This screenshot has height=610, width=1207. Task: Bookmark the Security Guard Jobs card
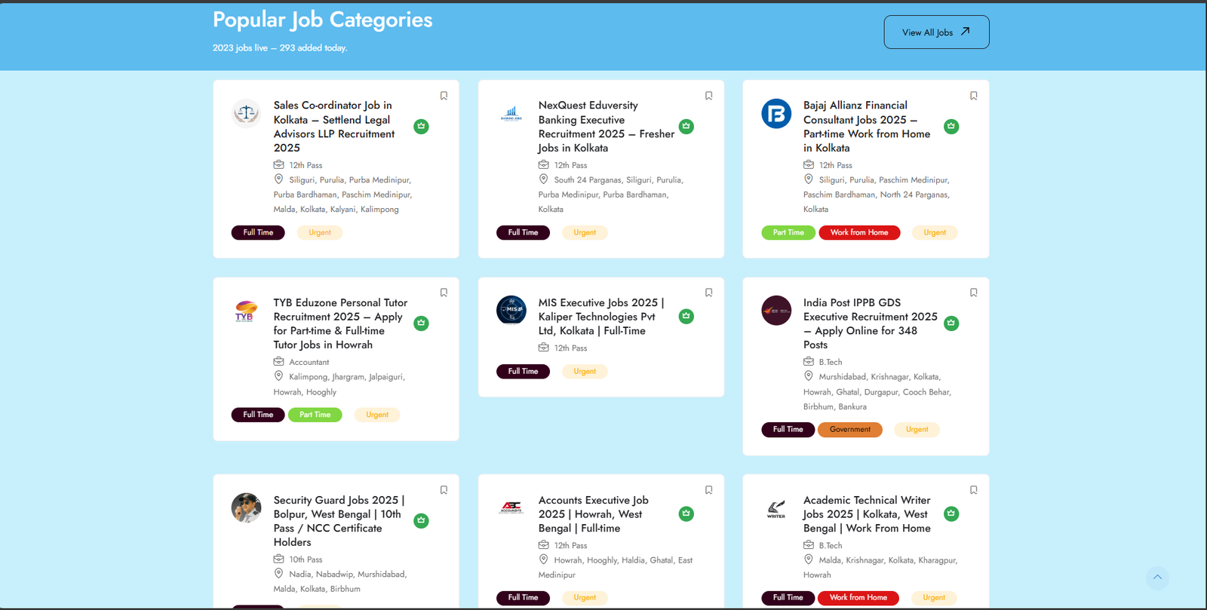(x=444, y=490)
